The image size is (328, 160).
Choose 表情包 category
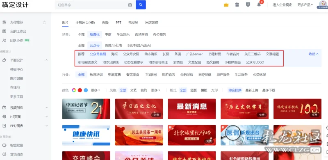tap(178, 62)
